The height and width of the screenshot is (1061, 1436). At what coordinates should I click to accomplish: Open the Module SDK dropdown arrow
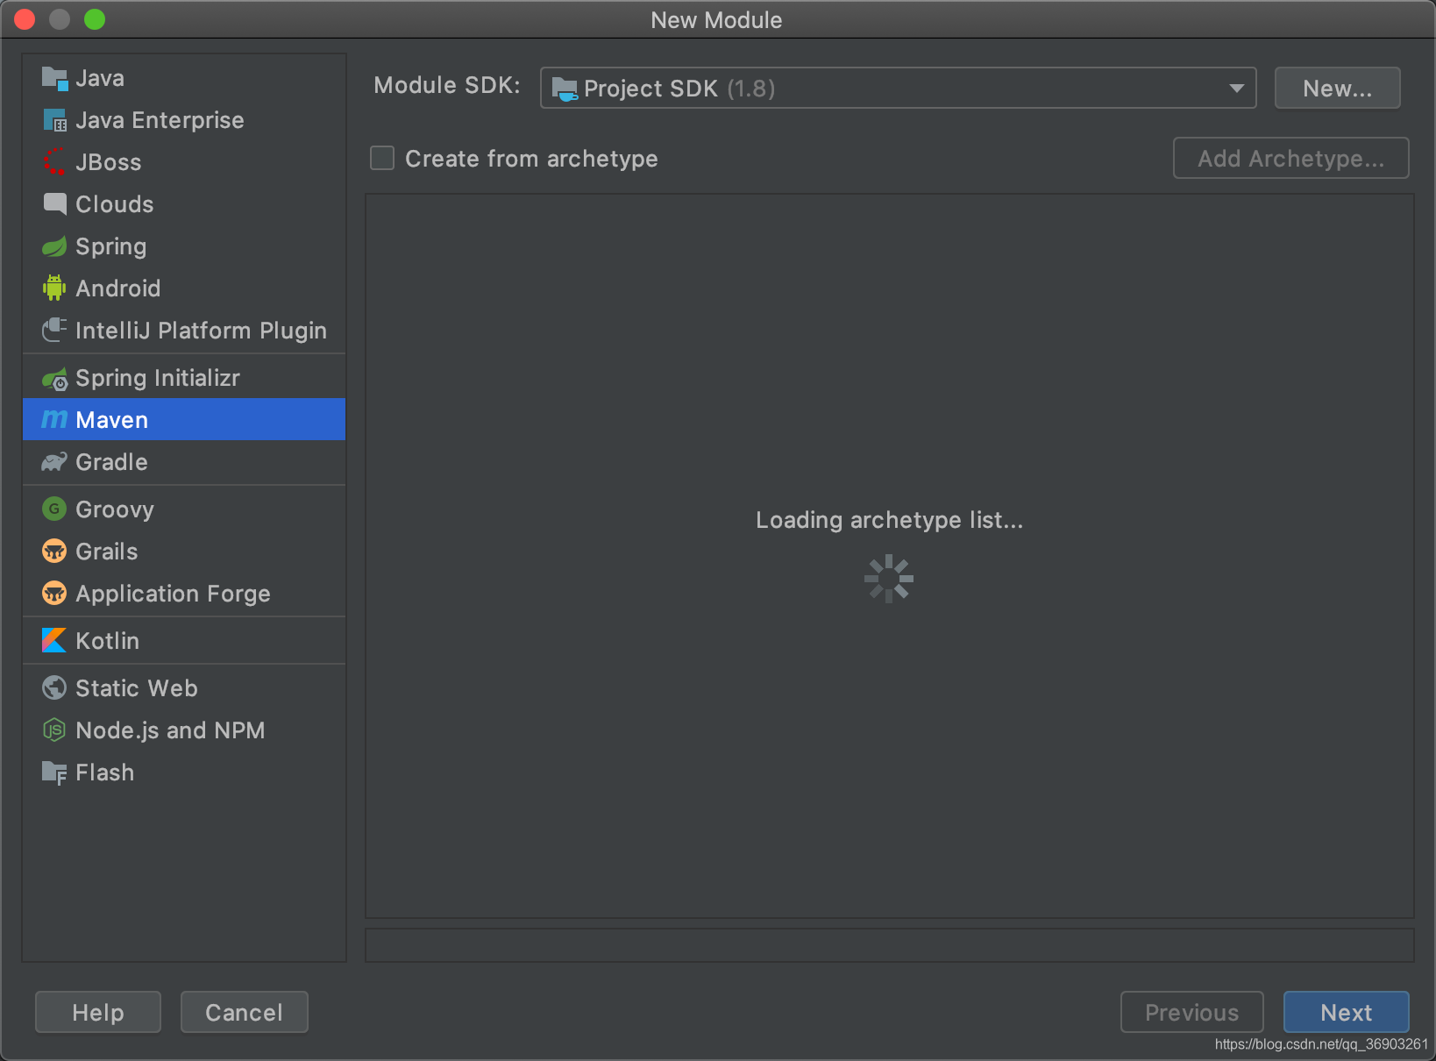1236,88
